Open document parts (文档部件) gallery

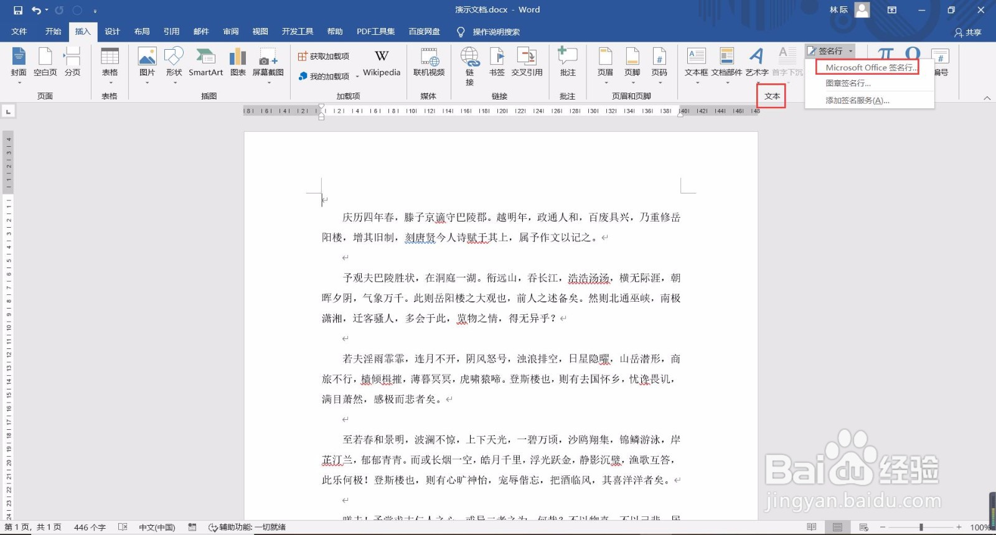[726, 65]
